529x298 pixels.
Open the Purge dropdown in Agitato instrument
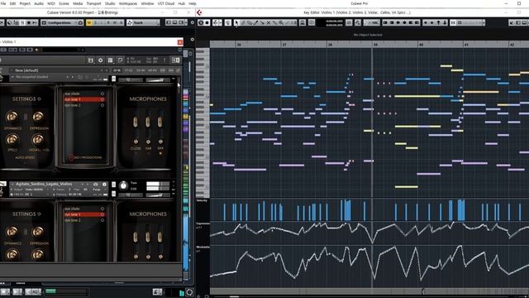pos(97,190)
